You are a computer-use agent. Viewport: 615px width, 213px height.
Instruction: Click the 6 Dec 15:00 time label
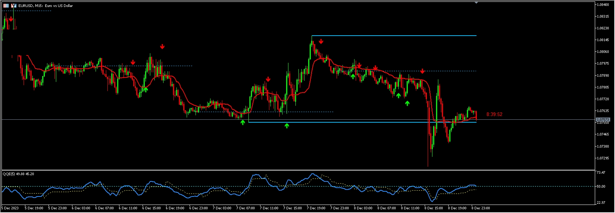pyautogui.click(x=152, y=208)
